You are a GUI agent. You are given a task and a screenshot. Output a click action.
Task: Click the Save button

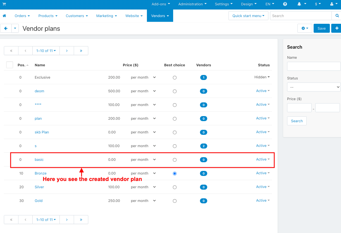[x=321, y=28]
